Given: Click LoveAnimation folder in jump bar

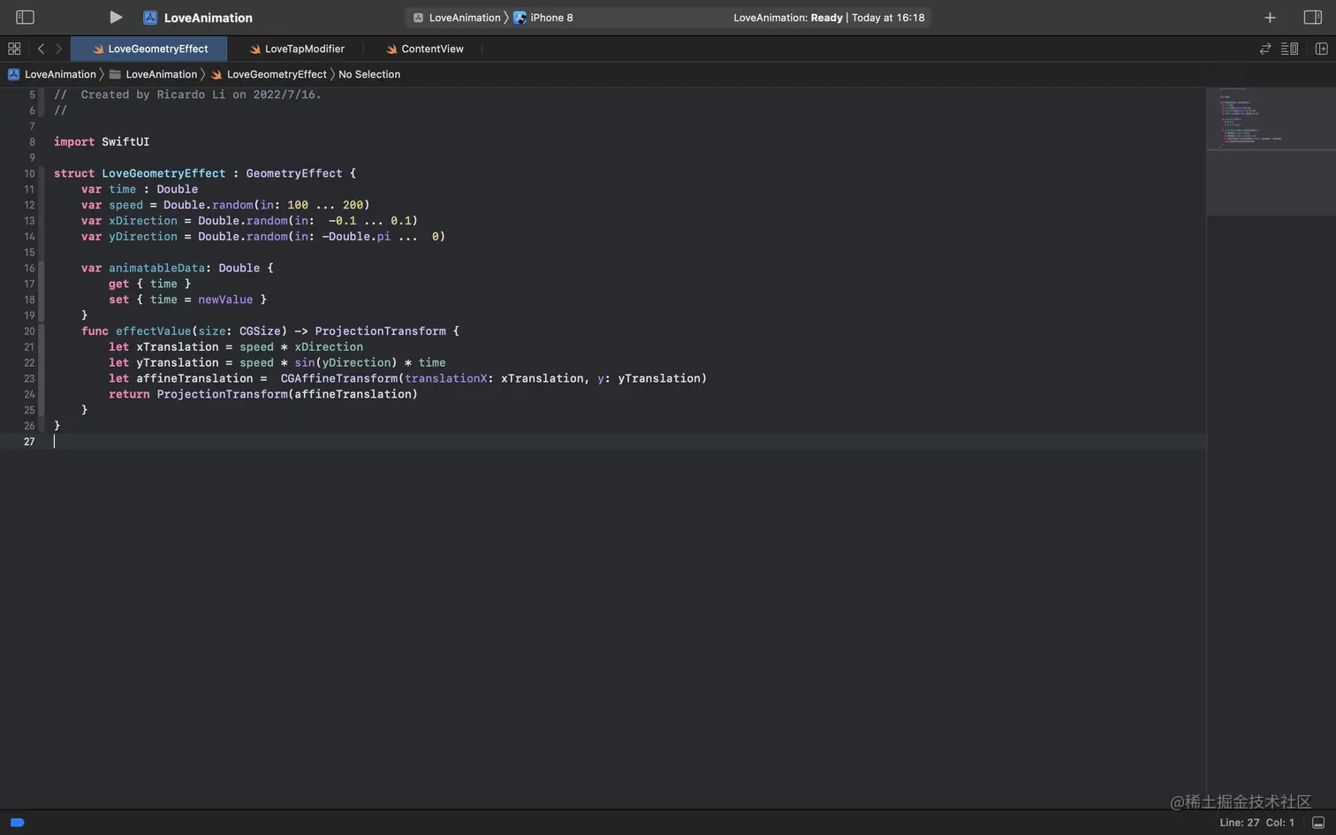Looking at the screenshot, I should pos(153,74).
